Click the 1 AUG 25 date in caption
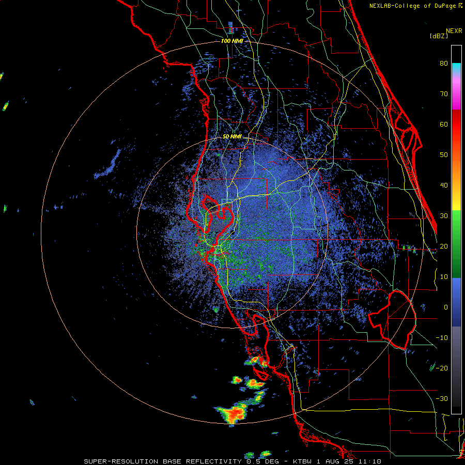The height and width of the screenshot is (465, 465). coord(336,461)
